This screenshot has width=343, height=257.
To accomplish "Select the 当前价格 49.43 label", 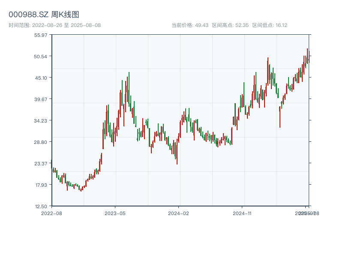I will (x=190, y=25).
